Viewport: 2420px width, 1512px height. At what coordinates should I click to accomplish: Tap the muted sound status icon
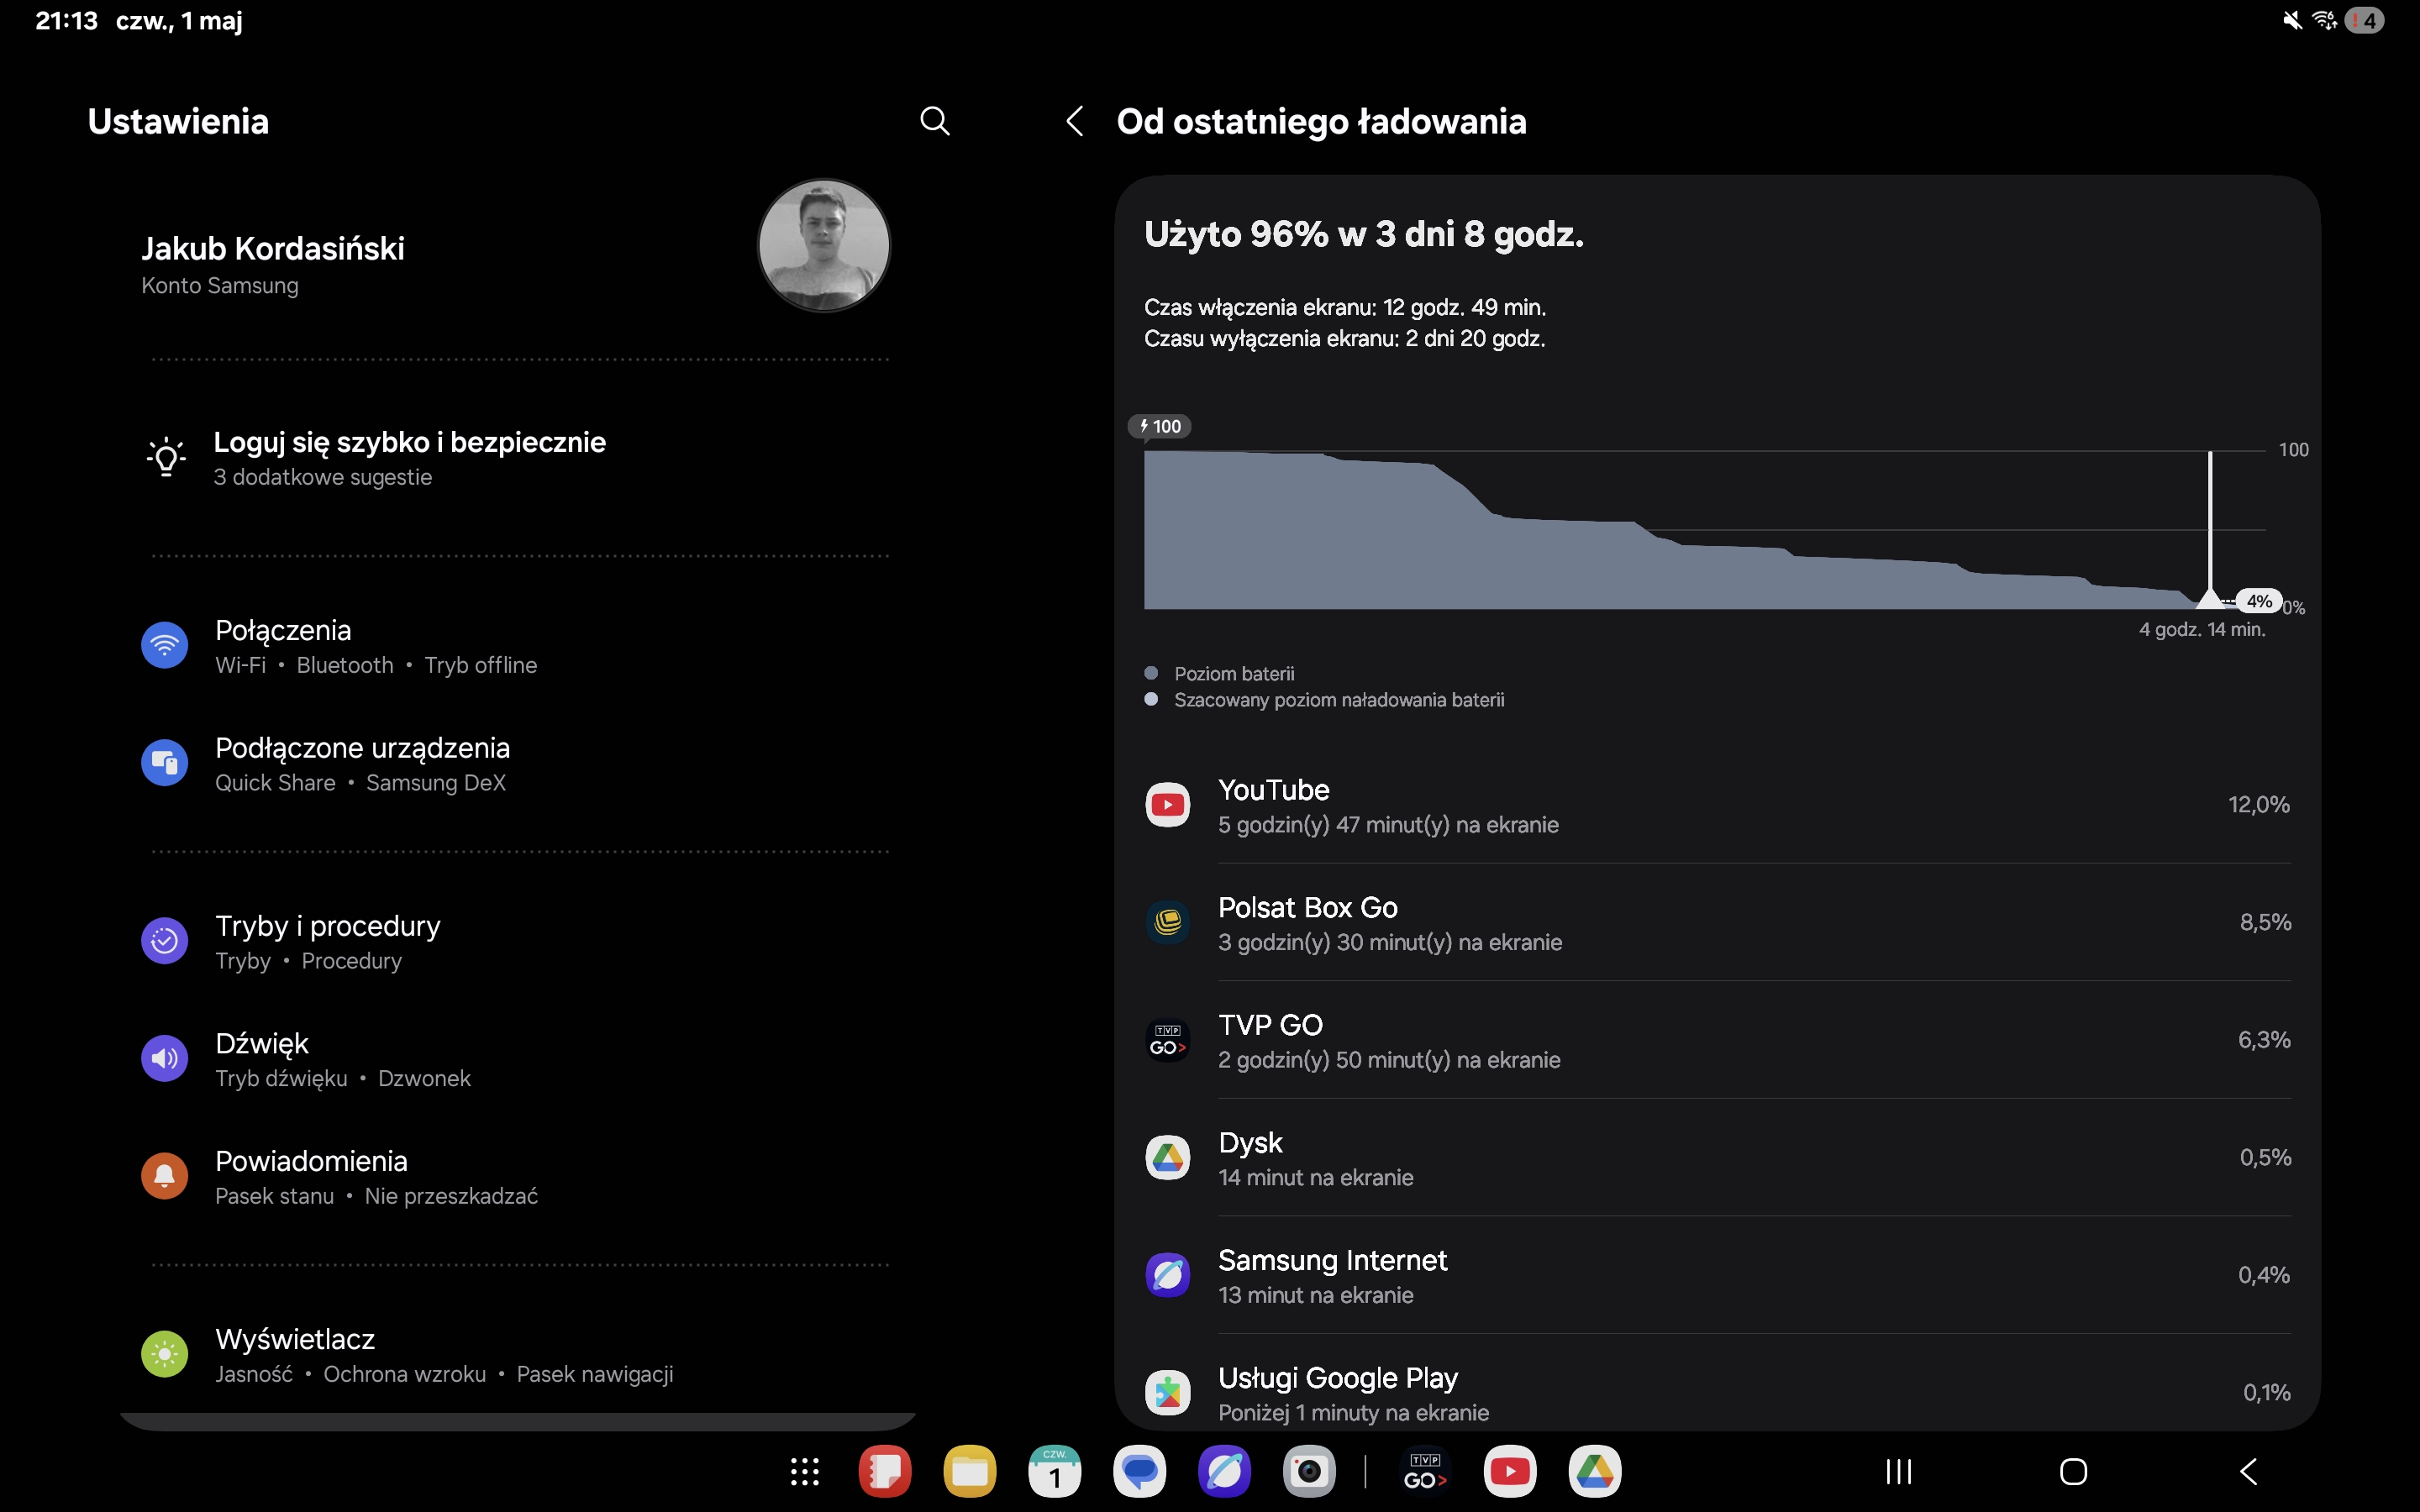[x=2292, y=20]
